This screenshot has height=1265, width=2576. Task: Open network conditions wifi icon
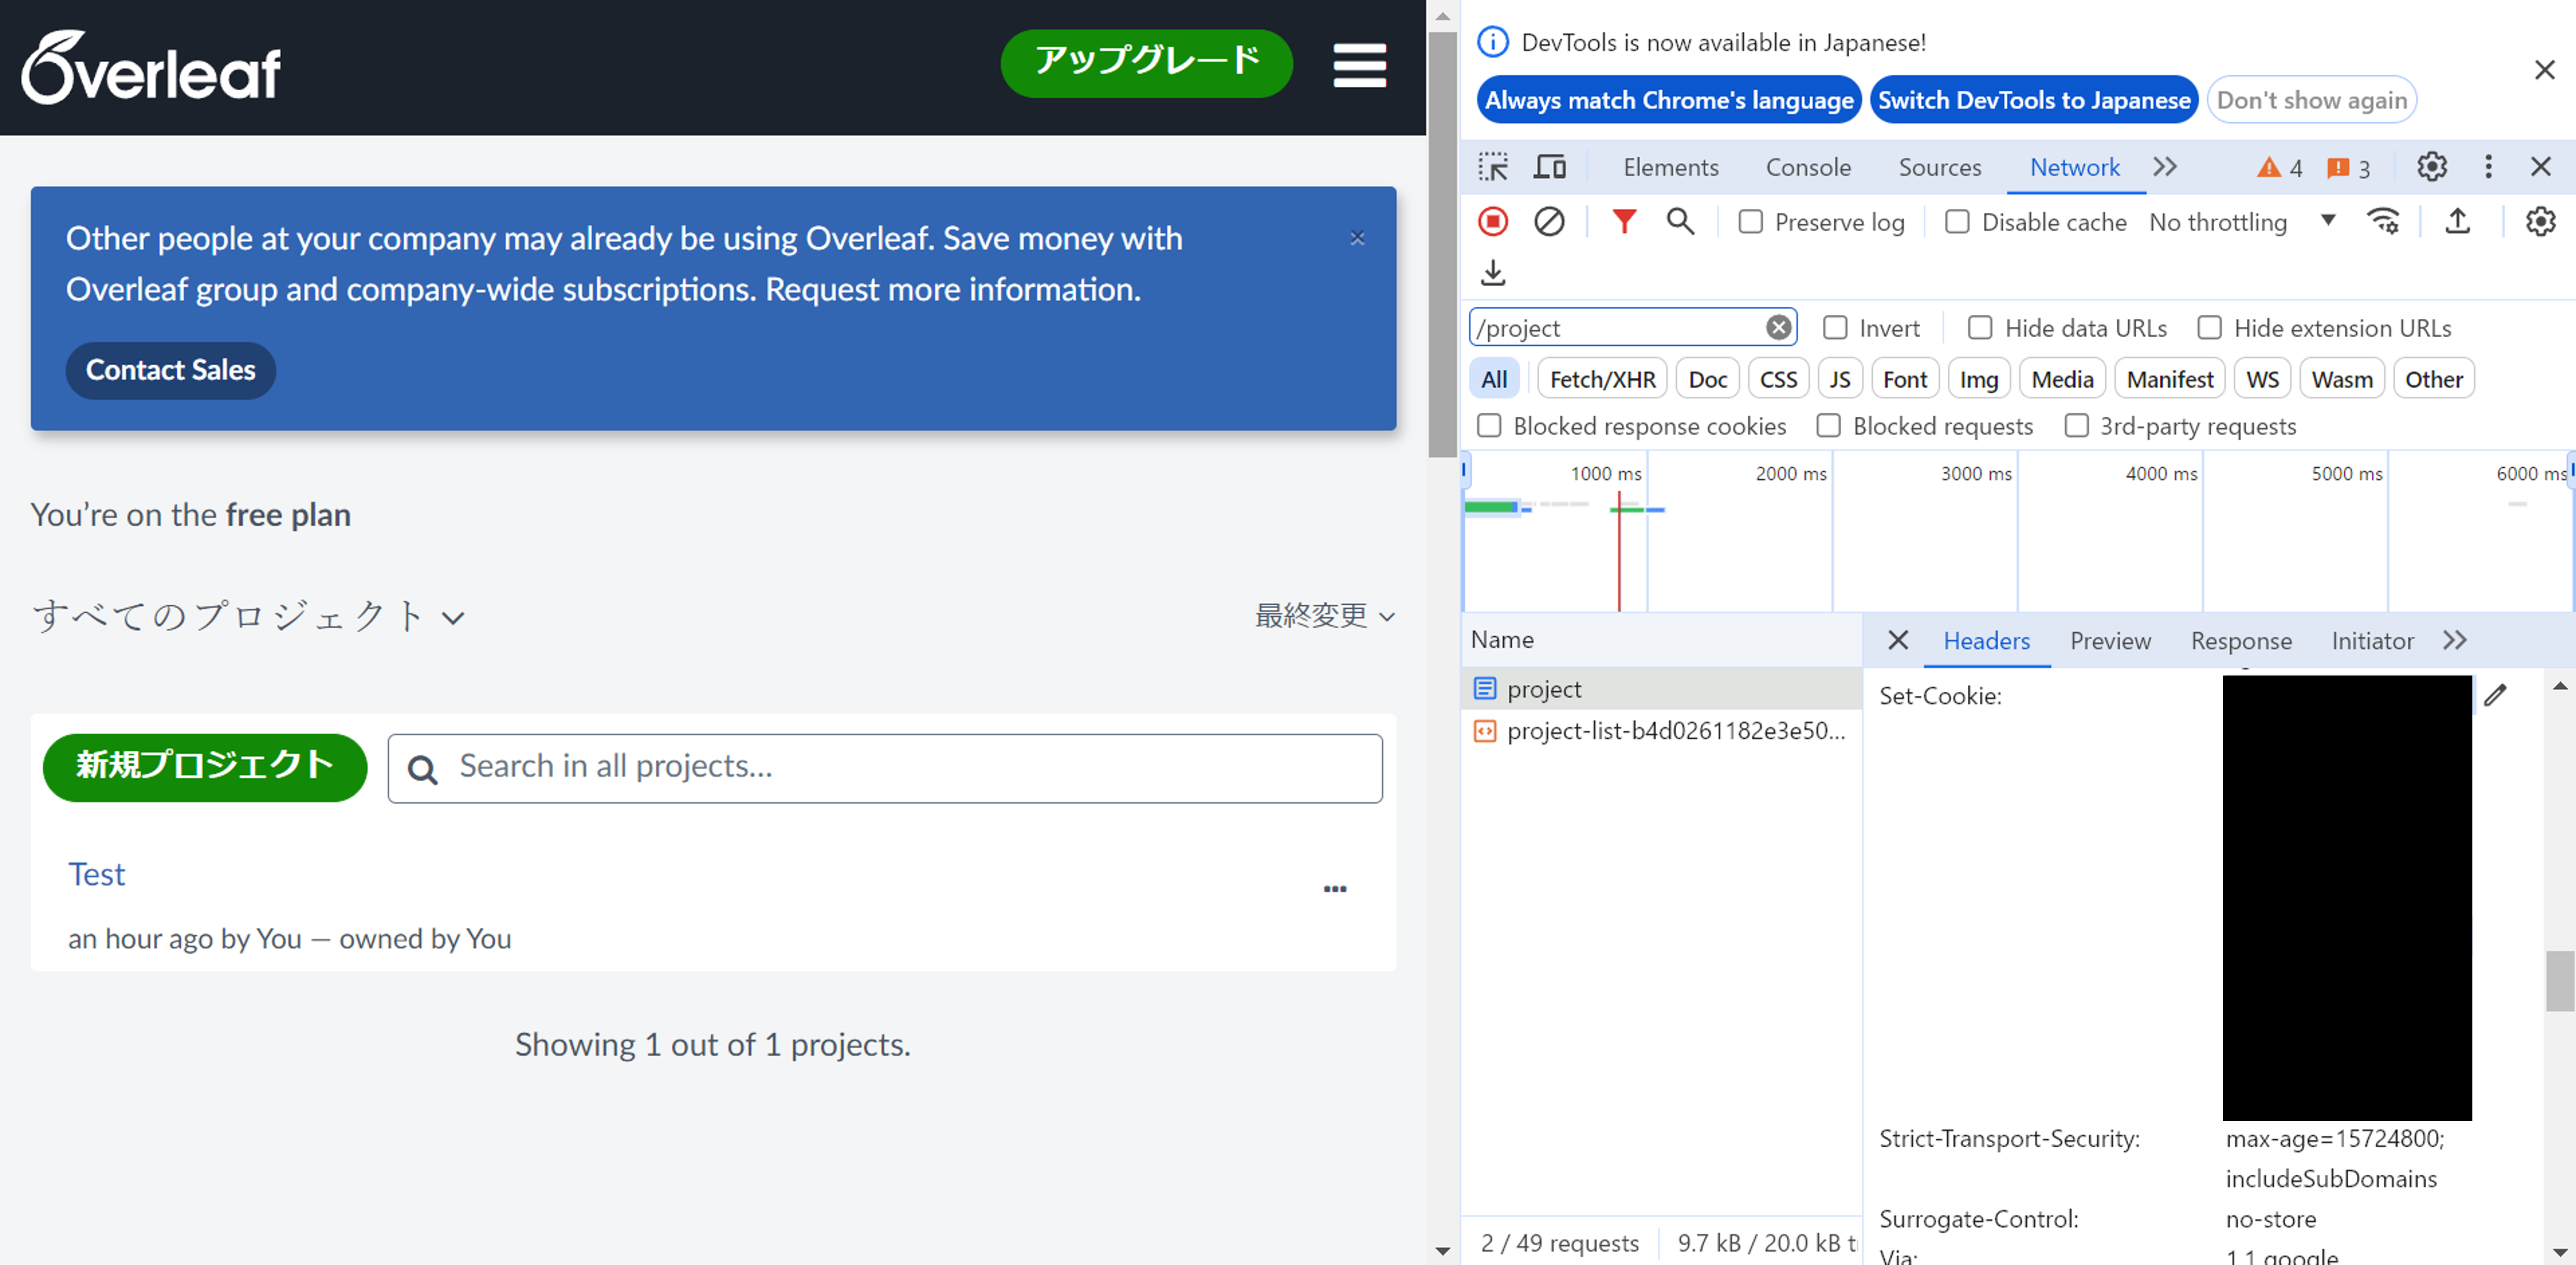2384,221
